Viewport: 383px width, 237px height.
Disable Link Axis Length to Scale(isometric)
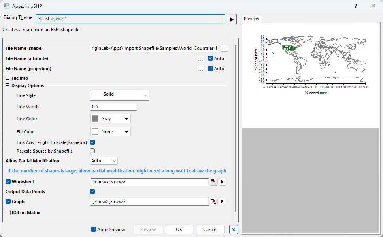pyautogui.click(x=92, y=142)
